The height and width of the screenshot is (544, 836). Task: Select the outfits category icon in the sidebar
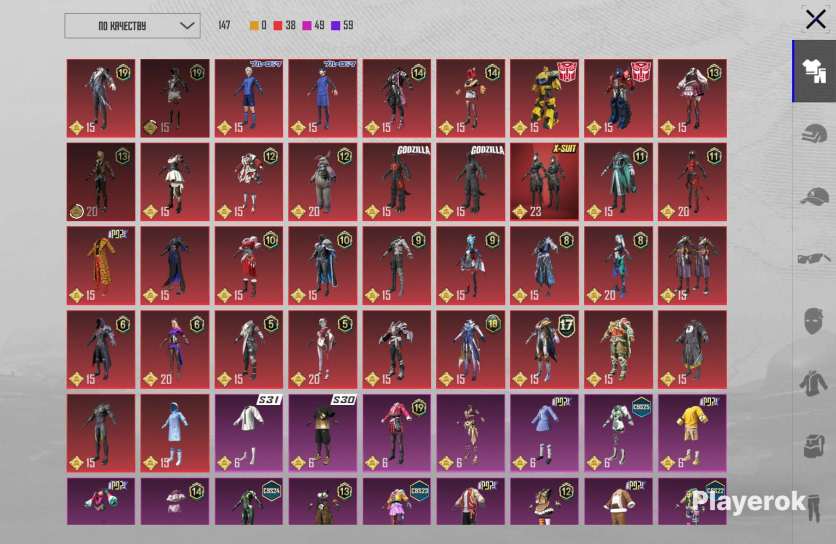[814, 71]
